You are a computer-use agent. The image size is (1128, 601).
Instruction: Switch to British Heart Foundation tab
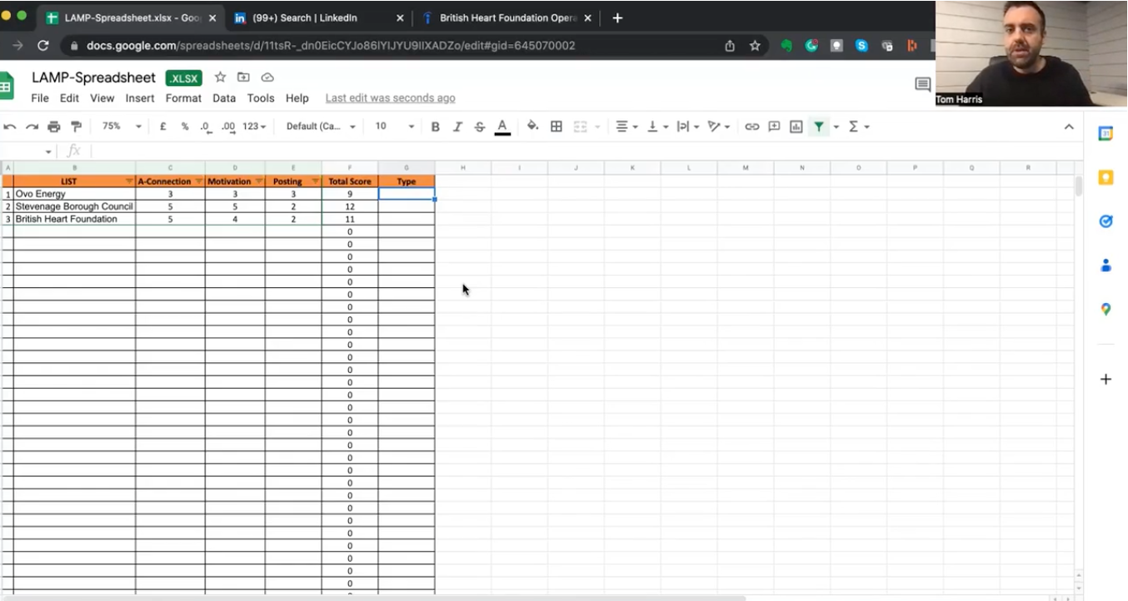(507, 17)
